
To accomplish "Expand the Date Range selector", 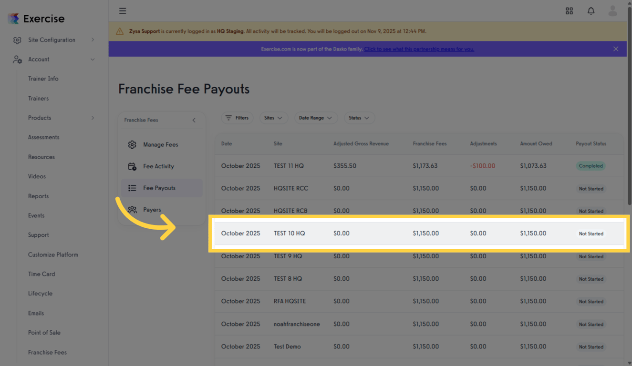I will 316,118.
